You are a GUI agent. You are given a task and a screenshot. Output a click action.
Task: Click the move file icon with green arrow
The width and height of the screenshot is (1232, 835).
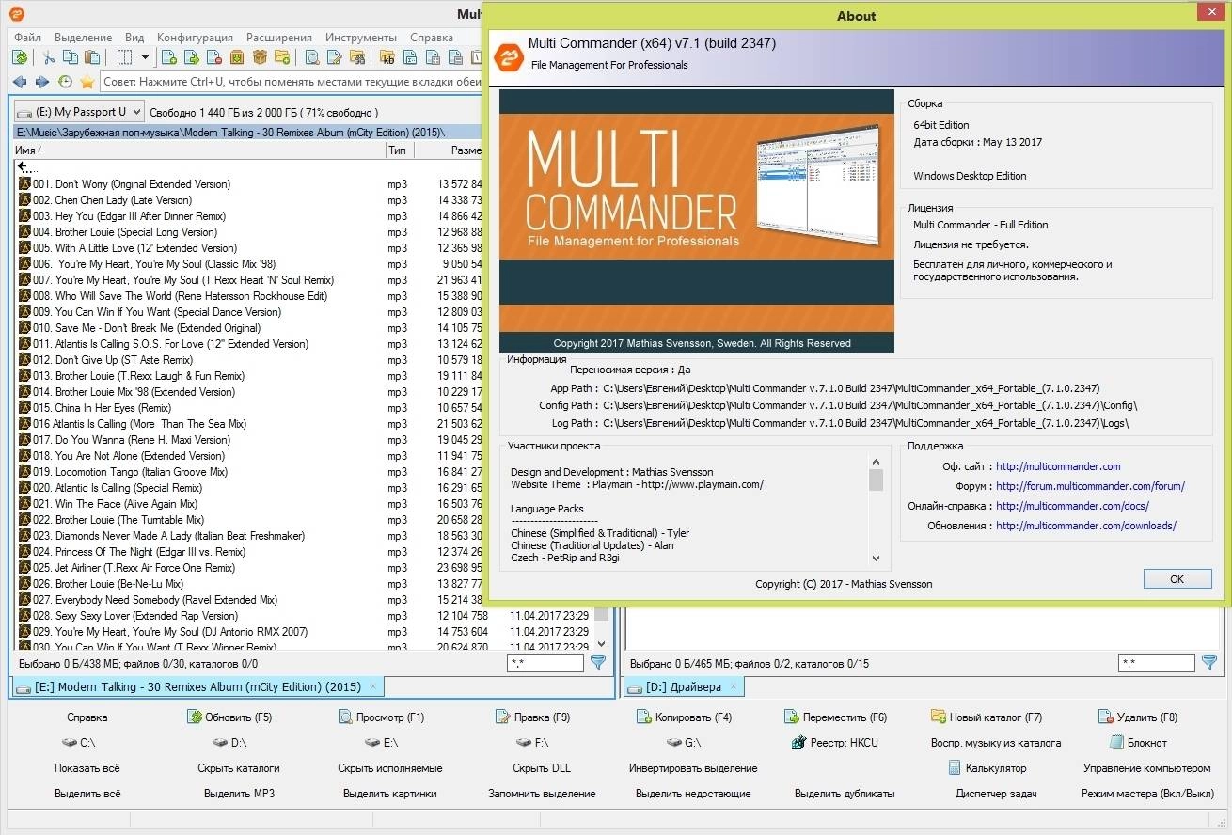(x=192, y=58)
